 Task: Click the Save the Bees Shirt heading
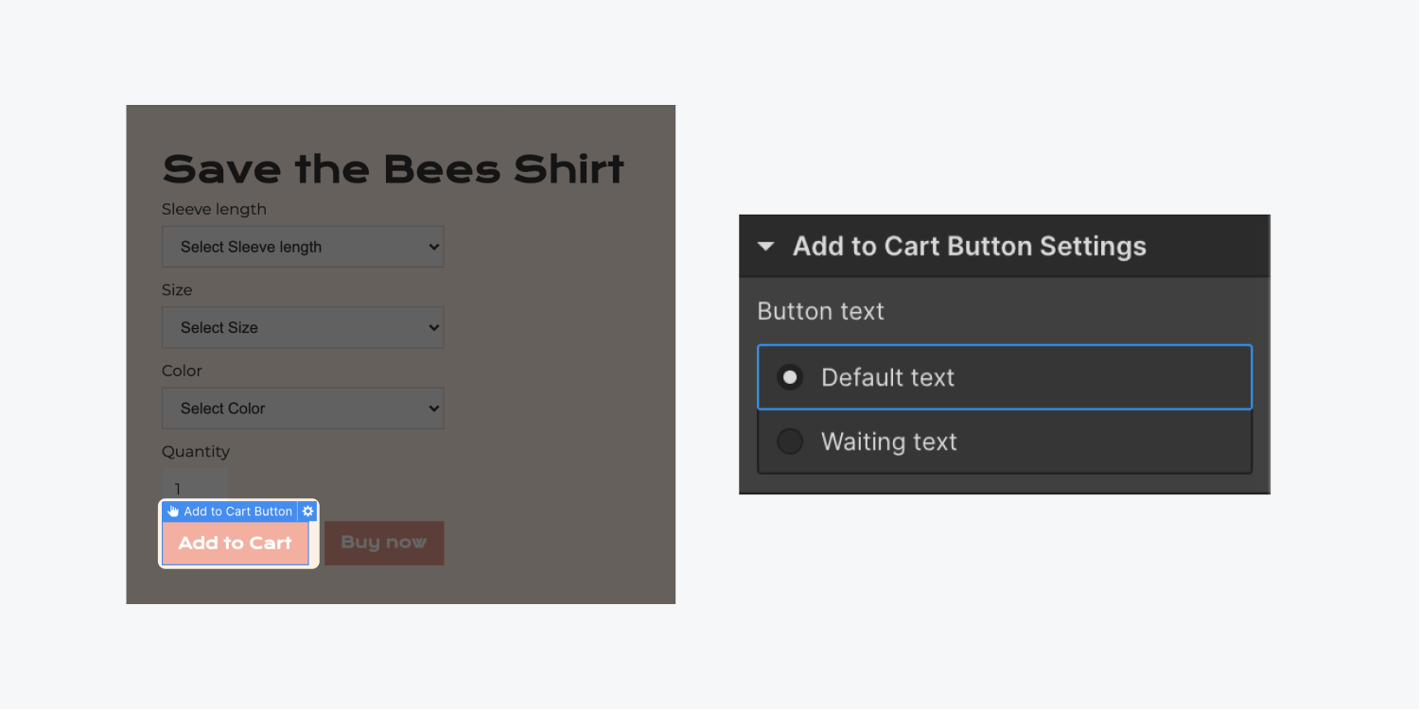[394, 168]
